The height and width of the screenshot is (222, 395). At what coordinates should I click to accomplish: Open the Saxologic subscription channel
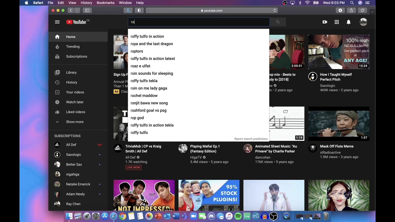click(x=78, y=154)
